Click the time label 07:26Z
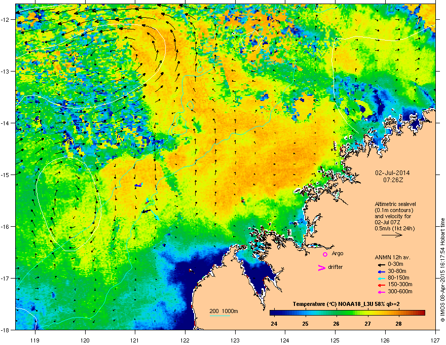The image size is (446, 345). pos(393,180)
